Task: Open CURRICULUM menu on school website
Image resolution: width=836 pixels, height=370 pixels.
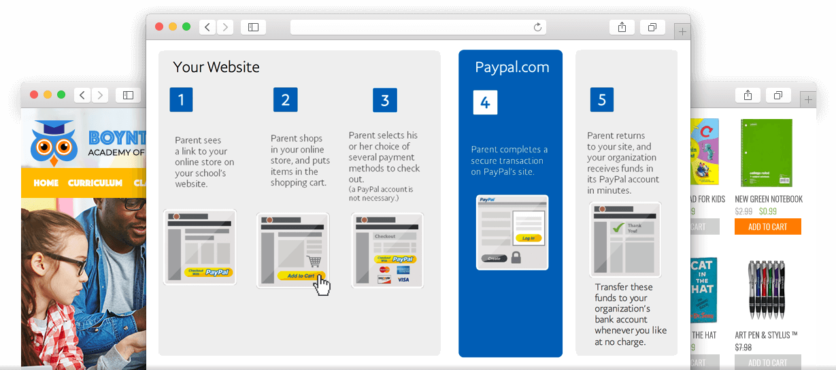Action: pyautogui.click(x=95, y=183)
